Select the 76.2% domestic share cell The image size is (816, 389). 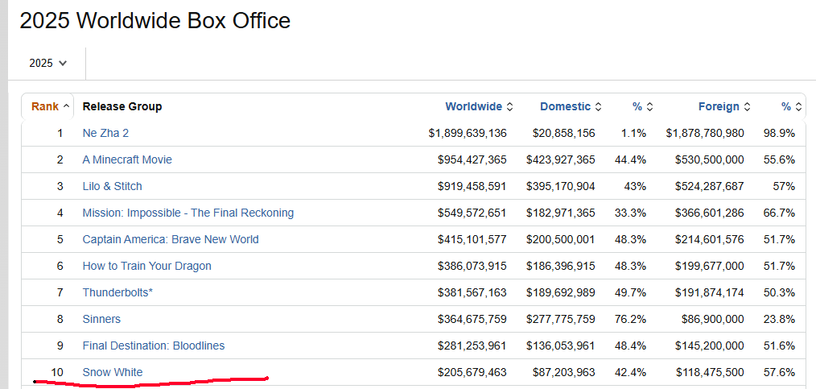coord(630,319)
